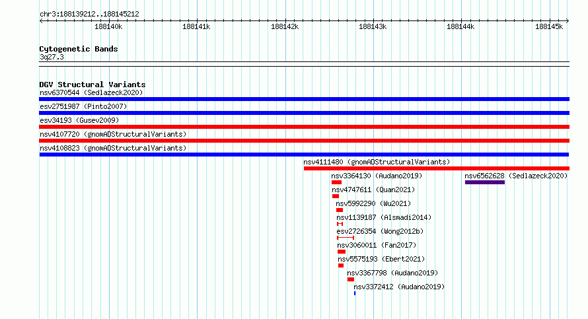Click the nsv3364130 (Audano2019) label

click(377, 176)
